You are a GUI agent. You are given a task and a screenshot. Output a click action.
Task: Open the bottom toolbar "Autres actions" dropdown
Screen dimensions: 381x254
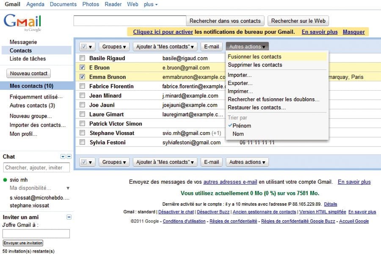pyautogui.click(x=248, y=162)
